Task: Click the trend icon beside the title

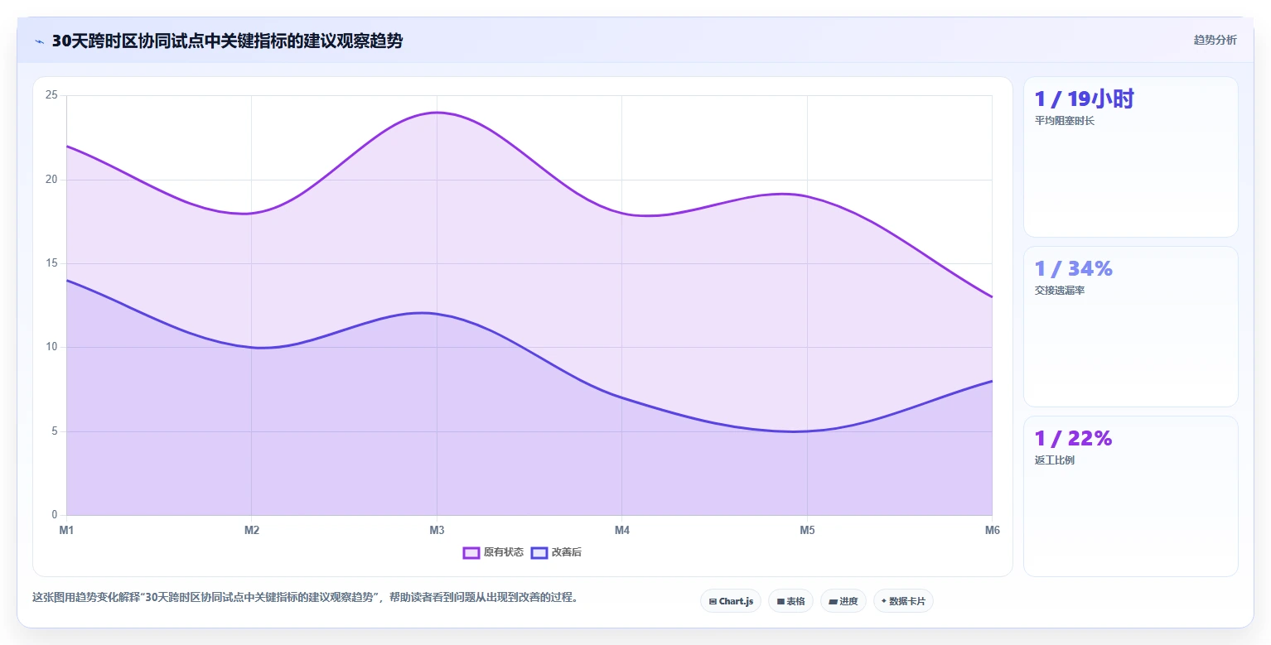Action: click(x=40, y=41)
